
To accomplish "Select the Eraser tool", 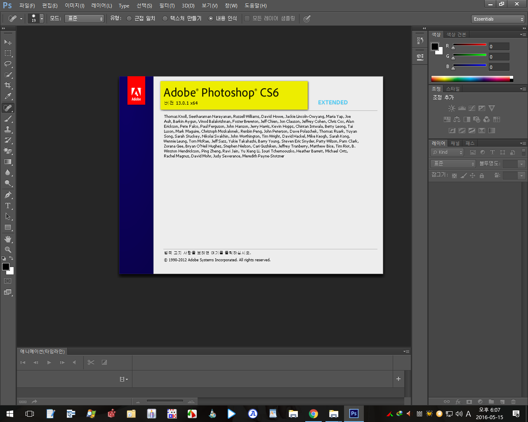I will (x=8, y=151).
